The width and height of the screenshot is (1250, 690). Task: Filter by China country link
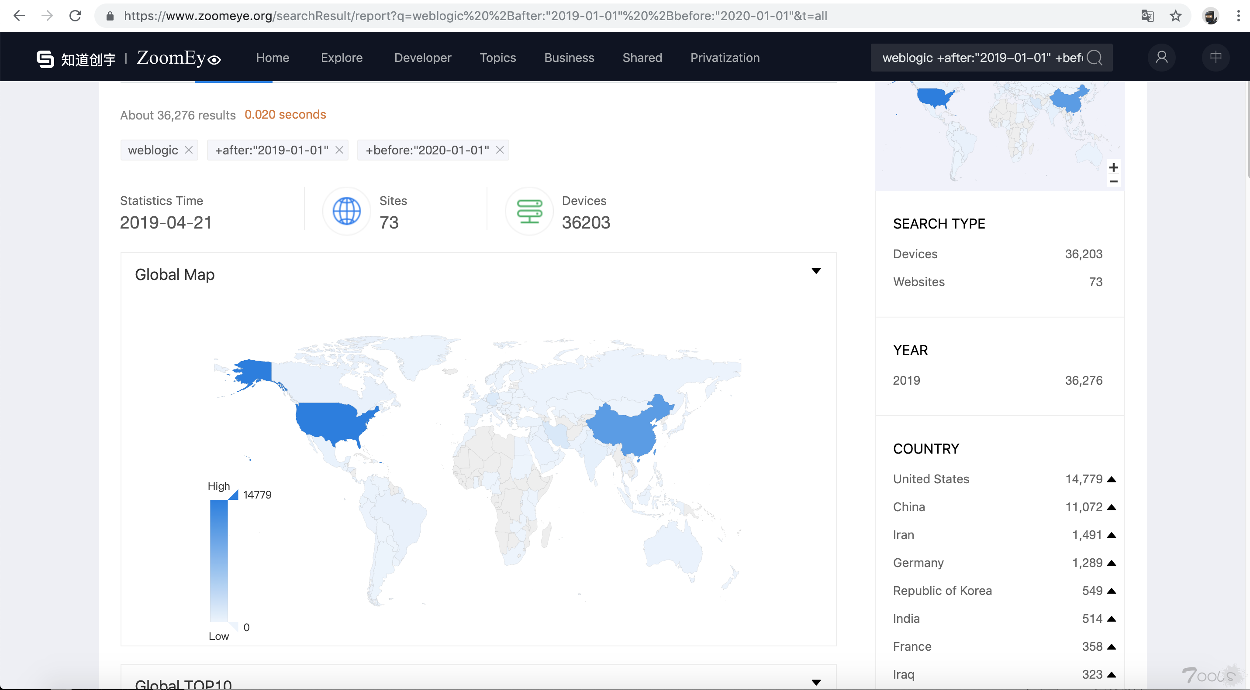click(x=908, y=507)
